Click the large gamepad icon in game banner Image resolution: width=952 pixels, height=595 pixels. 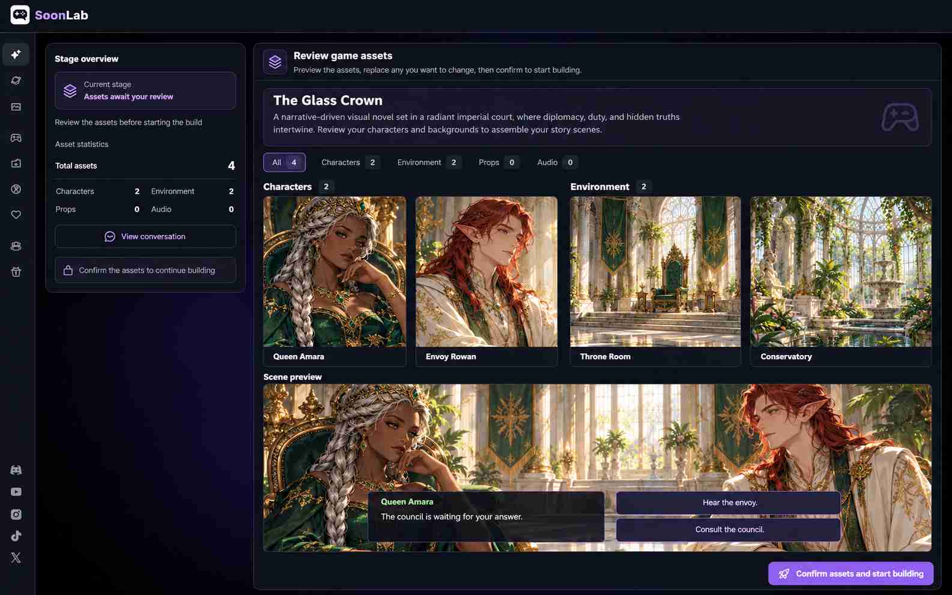(899, 117)
